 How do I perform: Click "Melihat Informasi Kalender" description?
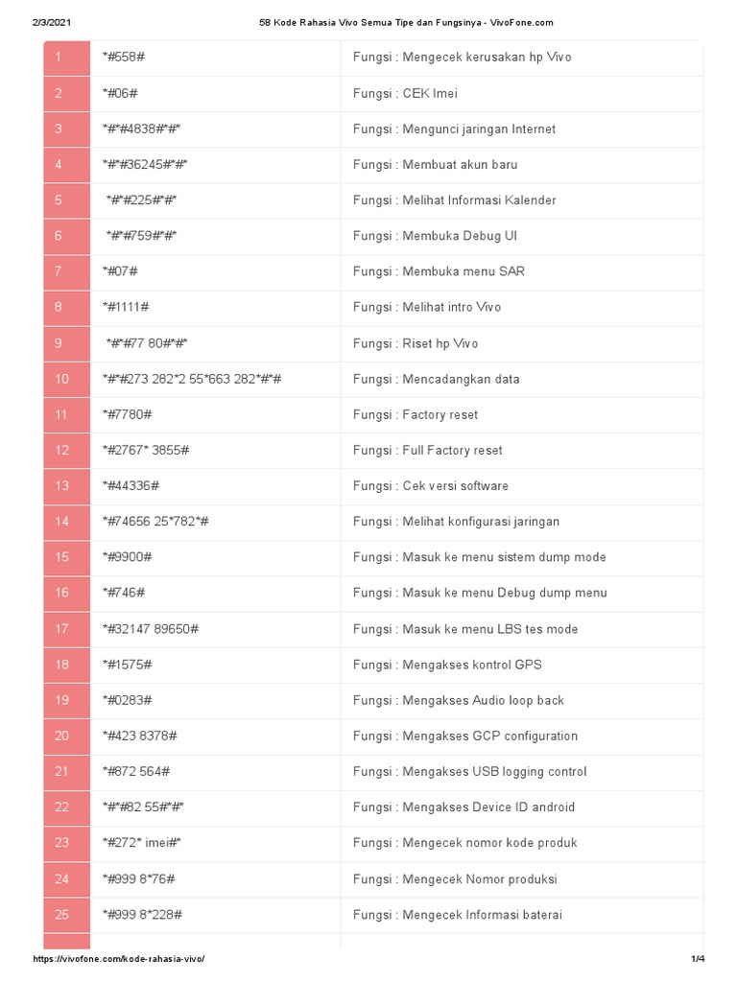pos(454,200)
